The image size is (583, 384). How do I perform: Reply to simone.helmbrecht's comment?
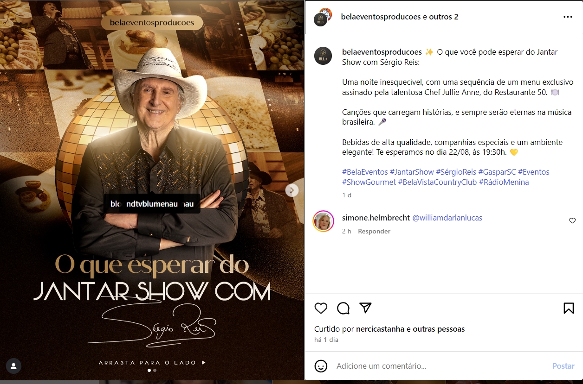click(x=374, y=231)
